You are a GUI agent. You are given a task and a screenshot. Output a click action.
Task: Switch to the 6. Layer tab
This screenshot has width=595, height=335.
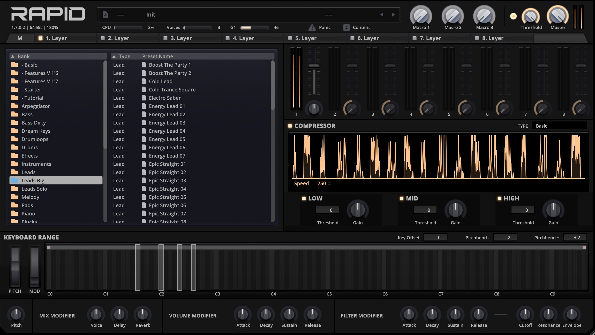[x=377, y=38]
